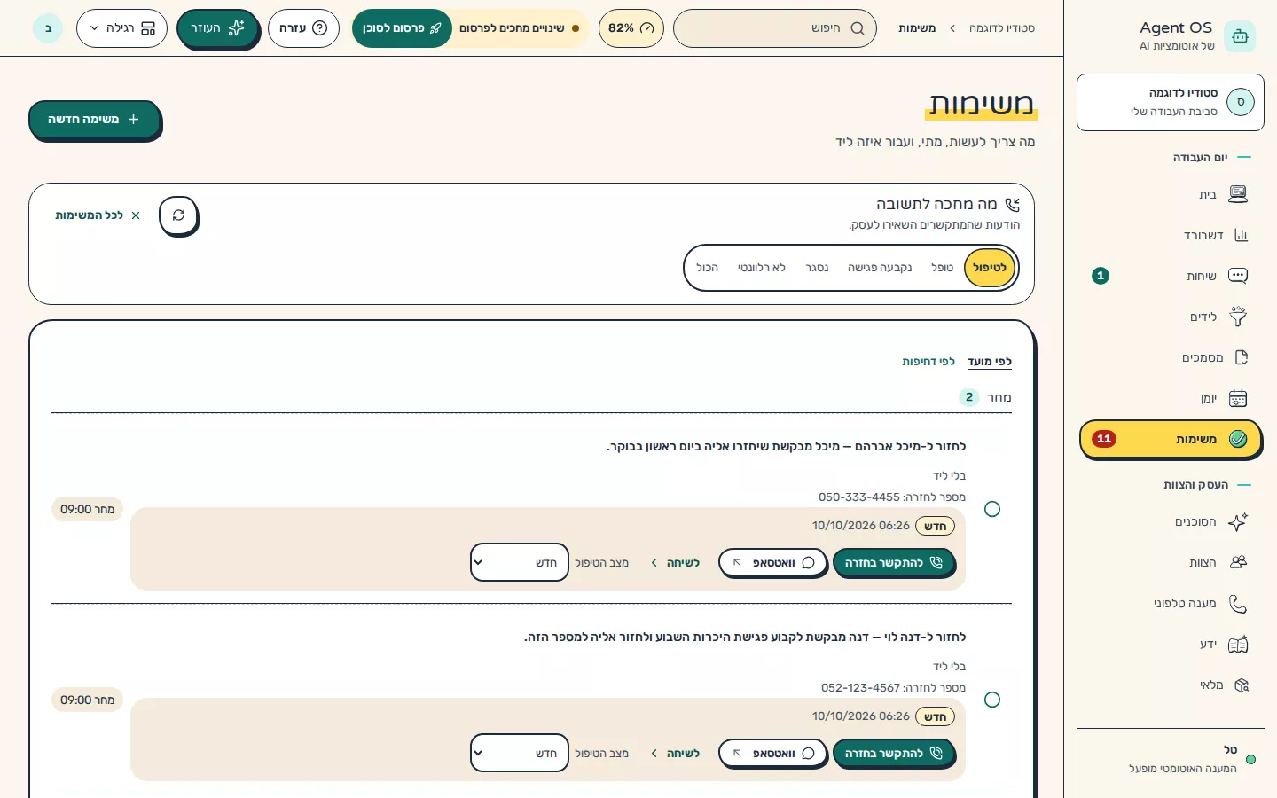
Task: Mark דנה לוי task as done
Action: pyautogui.click(x=992, y=700)
